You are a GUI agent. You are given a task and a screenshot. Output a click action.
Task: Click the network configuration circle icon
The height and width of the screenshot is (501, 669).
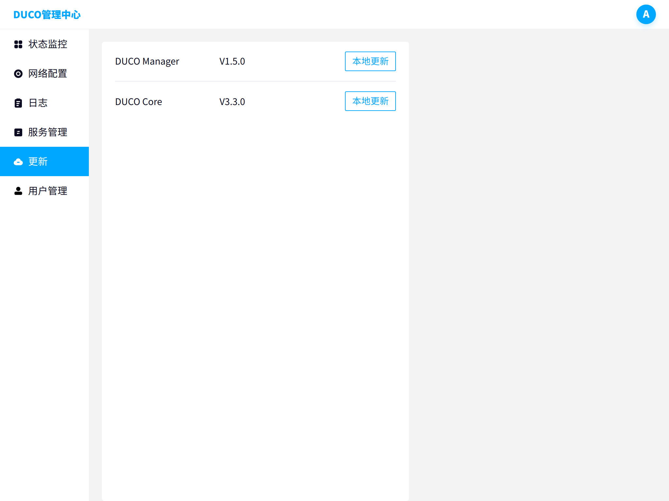tap(18, 74)
